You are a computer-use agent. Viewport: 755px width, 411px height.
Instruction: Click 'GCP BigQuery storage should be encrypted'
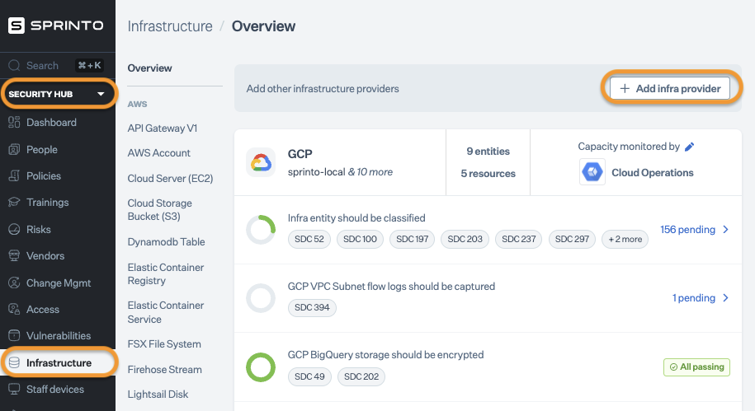[385, 355]
